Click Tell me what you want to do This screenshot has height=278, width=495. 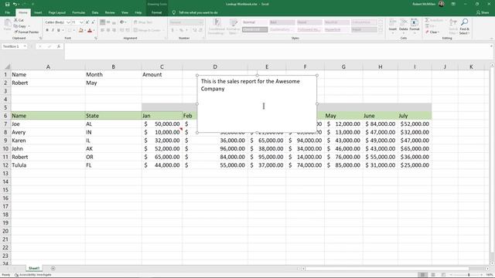coord(198,12)
